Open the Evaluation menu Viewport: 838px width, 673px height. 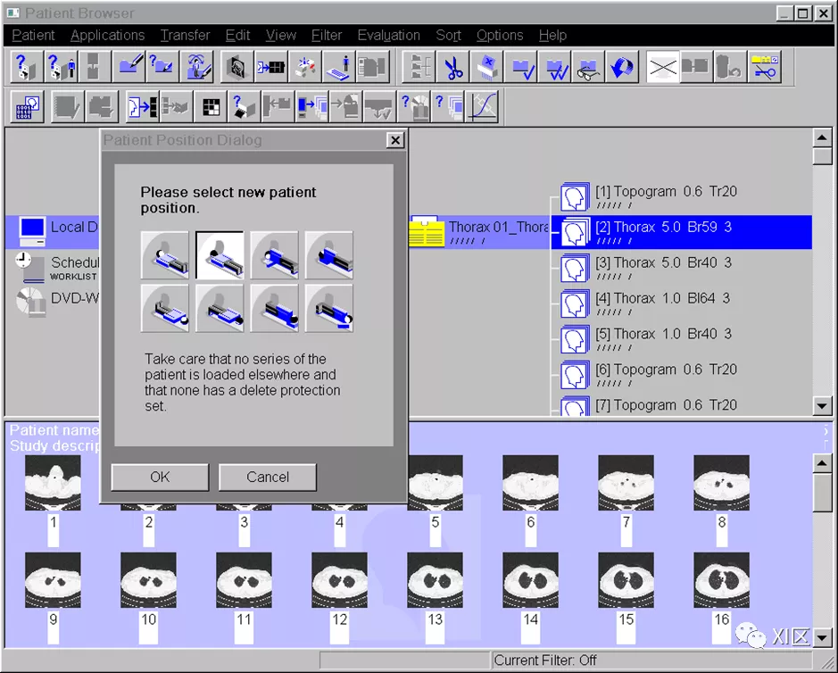pyautogui.click(x=388, y=35)
